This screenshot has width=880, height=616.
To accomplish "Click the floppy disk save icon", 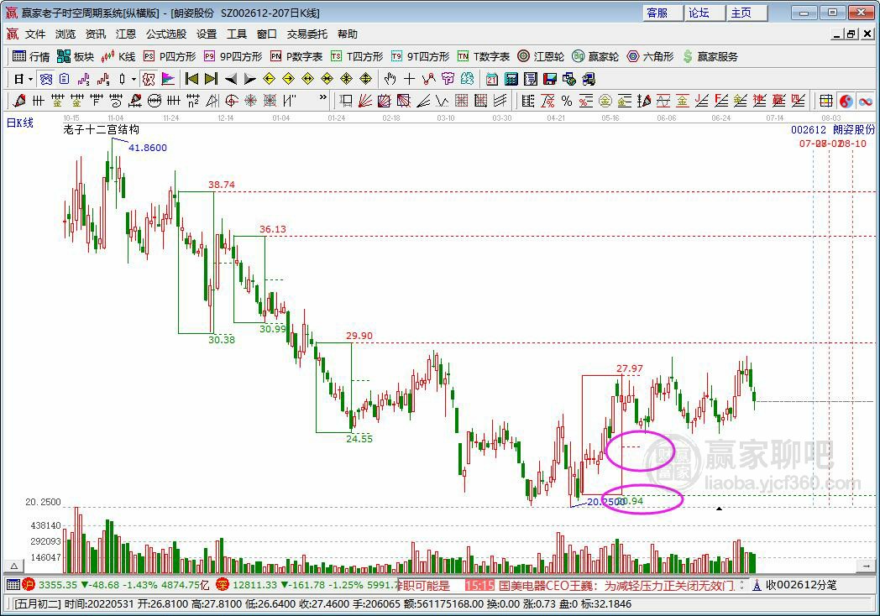I will (549, 79).
